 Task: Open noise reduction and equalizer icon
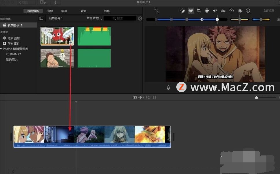click(x=223, y=11)
